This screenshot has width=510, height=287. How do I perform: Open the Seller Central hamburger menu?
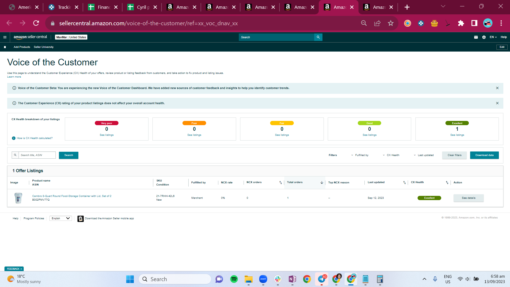5,37
